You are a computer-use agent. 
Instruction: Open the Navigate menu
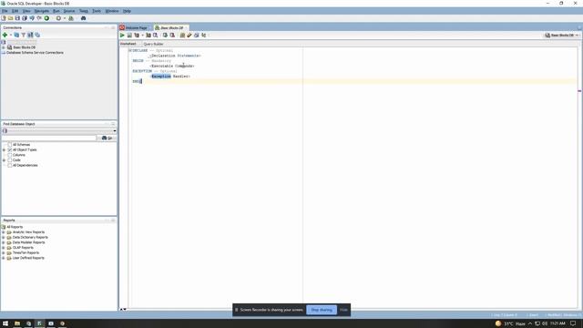coord(41,11)
